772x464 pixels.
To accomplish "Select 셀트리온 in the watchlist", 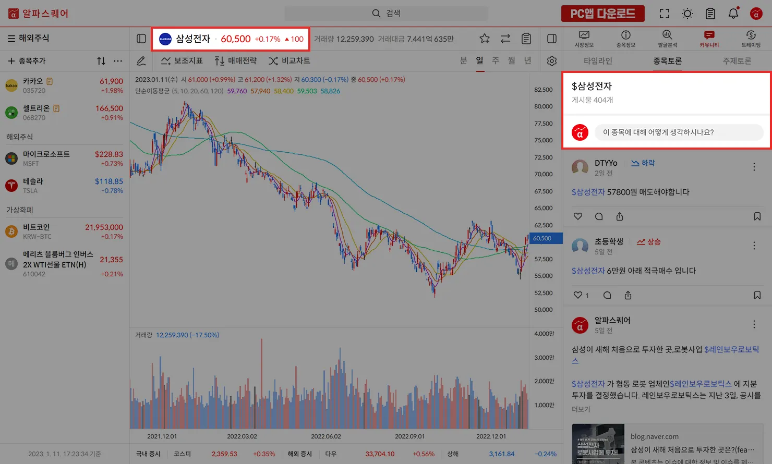I will coord(65,113).
